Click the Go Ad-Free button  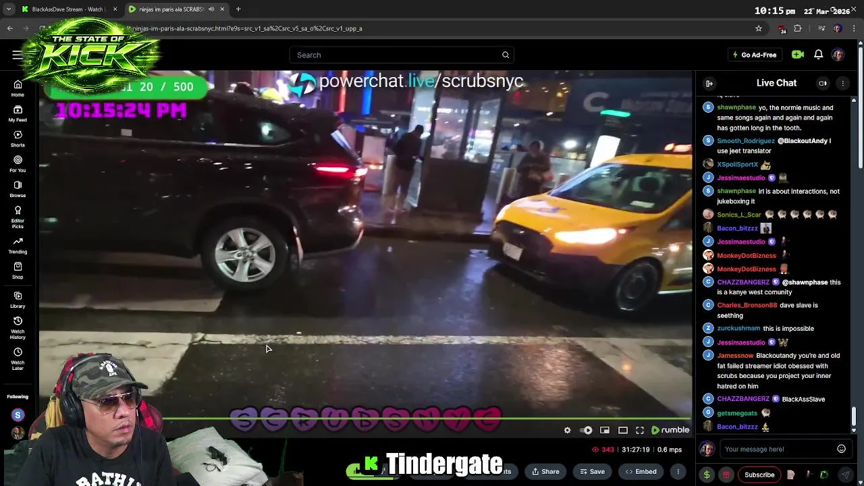point(754,55)
